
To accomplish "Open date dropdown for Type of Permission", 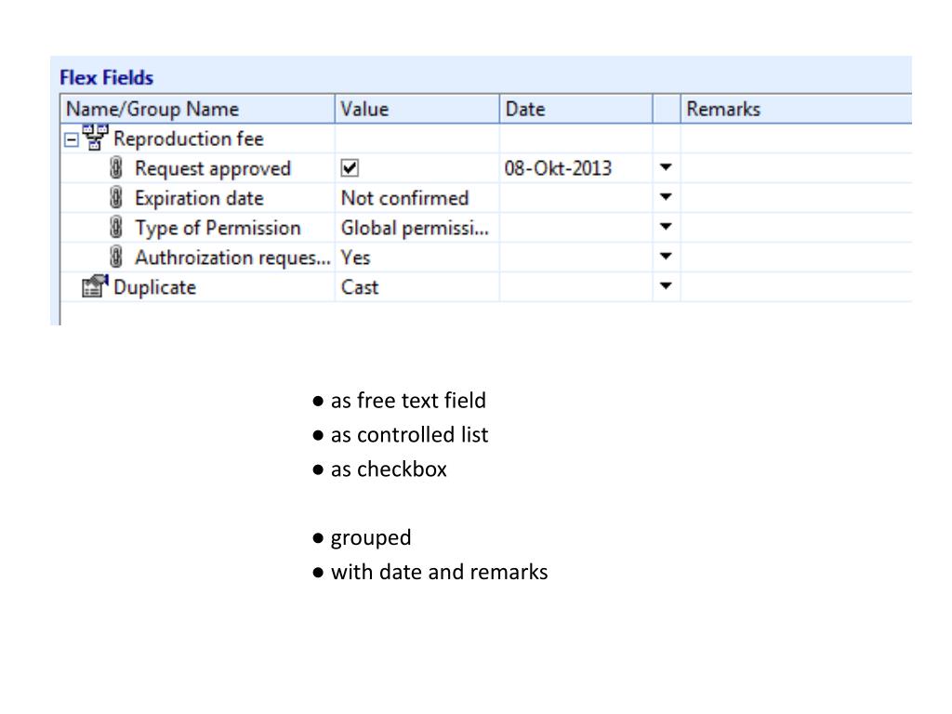I will tap(666, 228).
